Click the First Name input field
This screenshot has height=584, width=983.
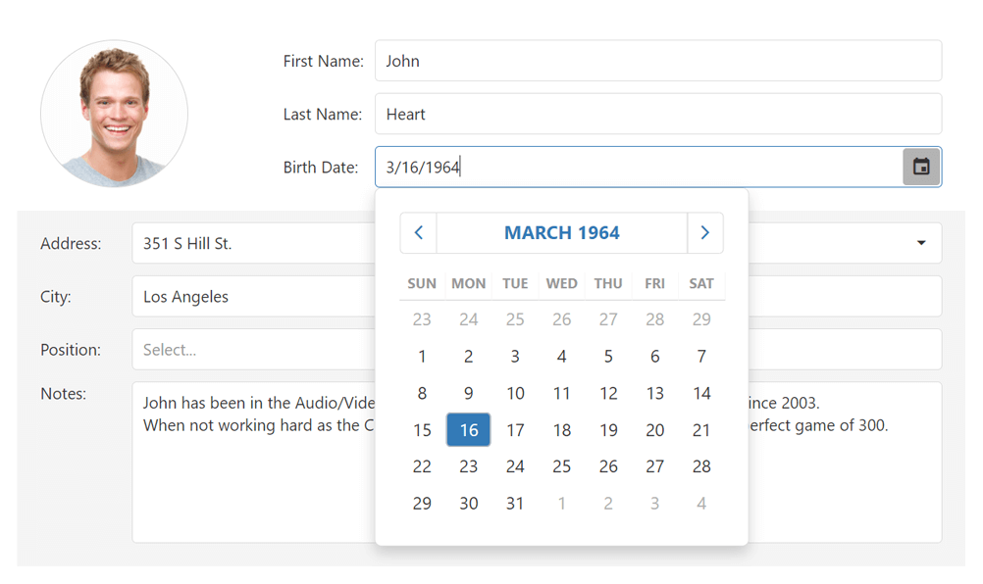point(657,61)
